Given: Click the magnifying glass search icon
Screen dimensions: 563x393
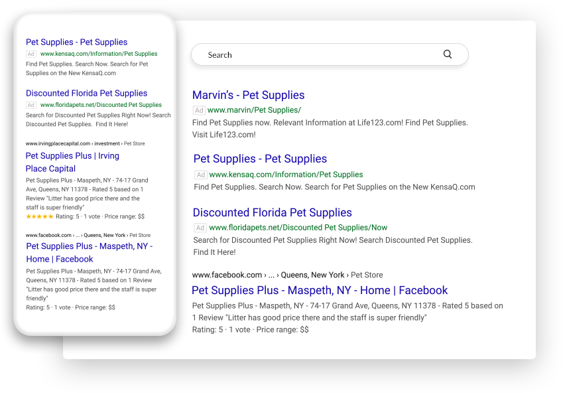Looking at the screenshot, I should click(x=448, y=54).
